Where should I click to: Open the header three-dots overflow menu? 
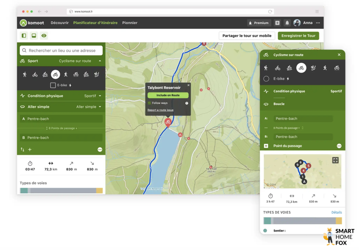[x=318, y=23]
